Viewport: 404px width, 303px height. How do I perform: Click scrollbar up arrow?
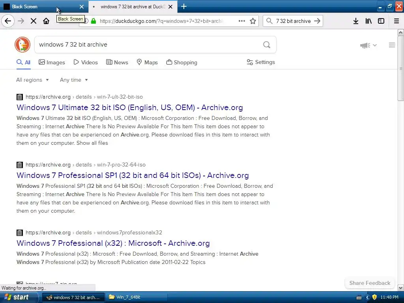400,32
